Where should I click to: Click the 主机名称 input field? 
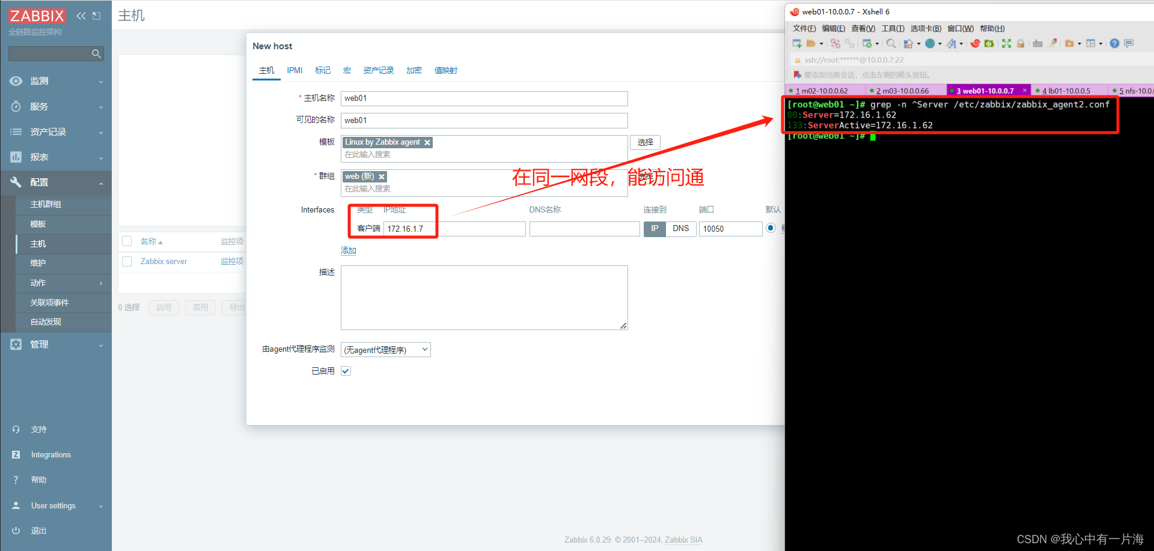[x=484, y=98]
